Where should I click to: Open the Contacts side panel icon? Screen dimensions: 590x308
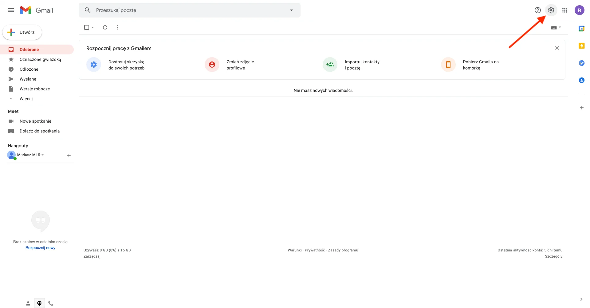[581, 80]
